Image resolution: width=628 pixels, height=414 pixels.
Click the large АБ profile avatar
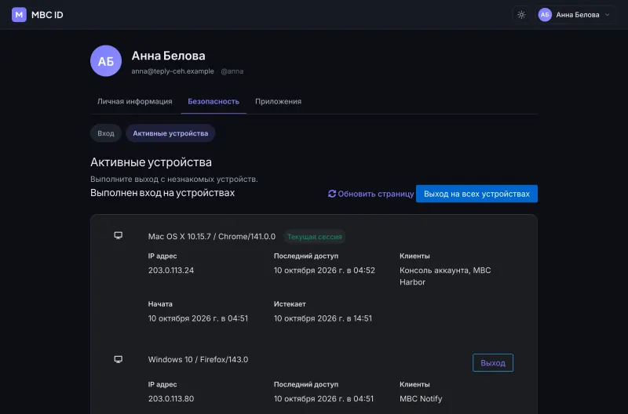pyautogui.click(x=106, y=61)
